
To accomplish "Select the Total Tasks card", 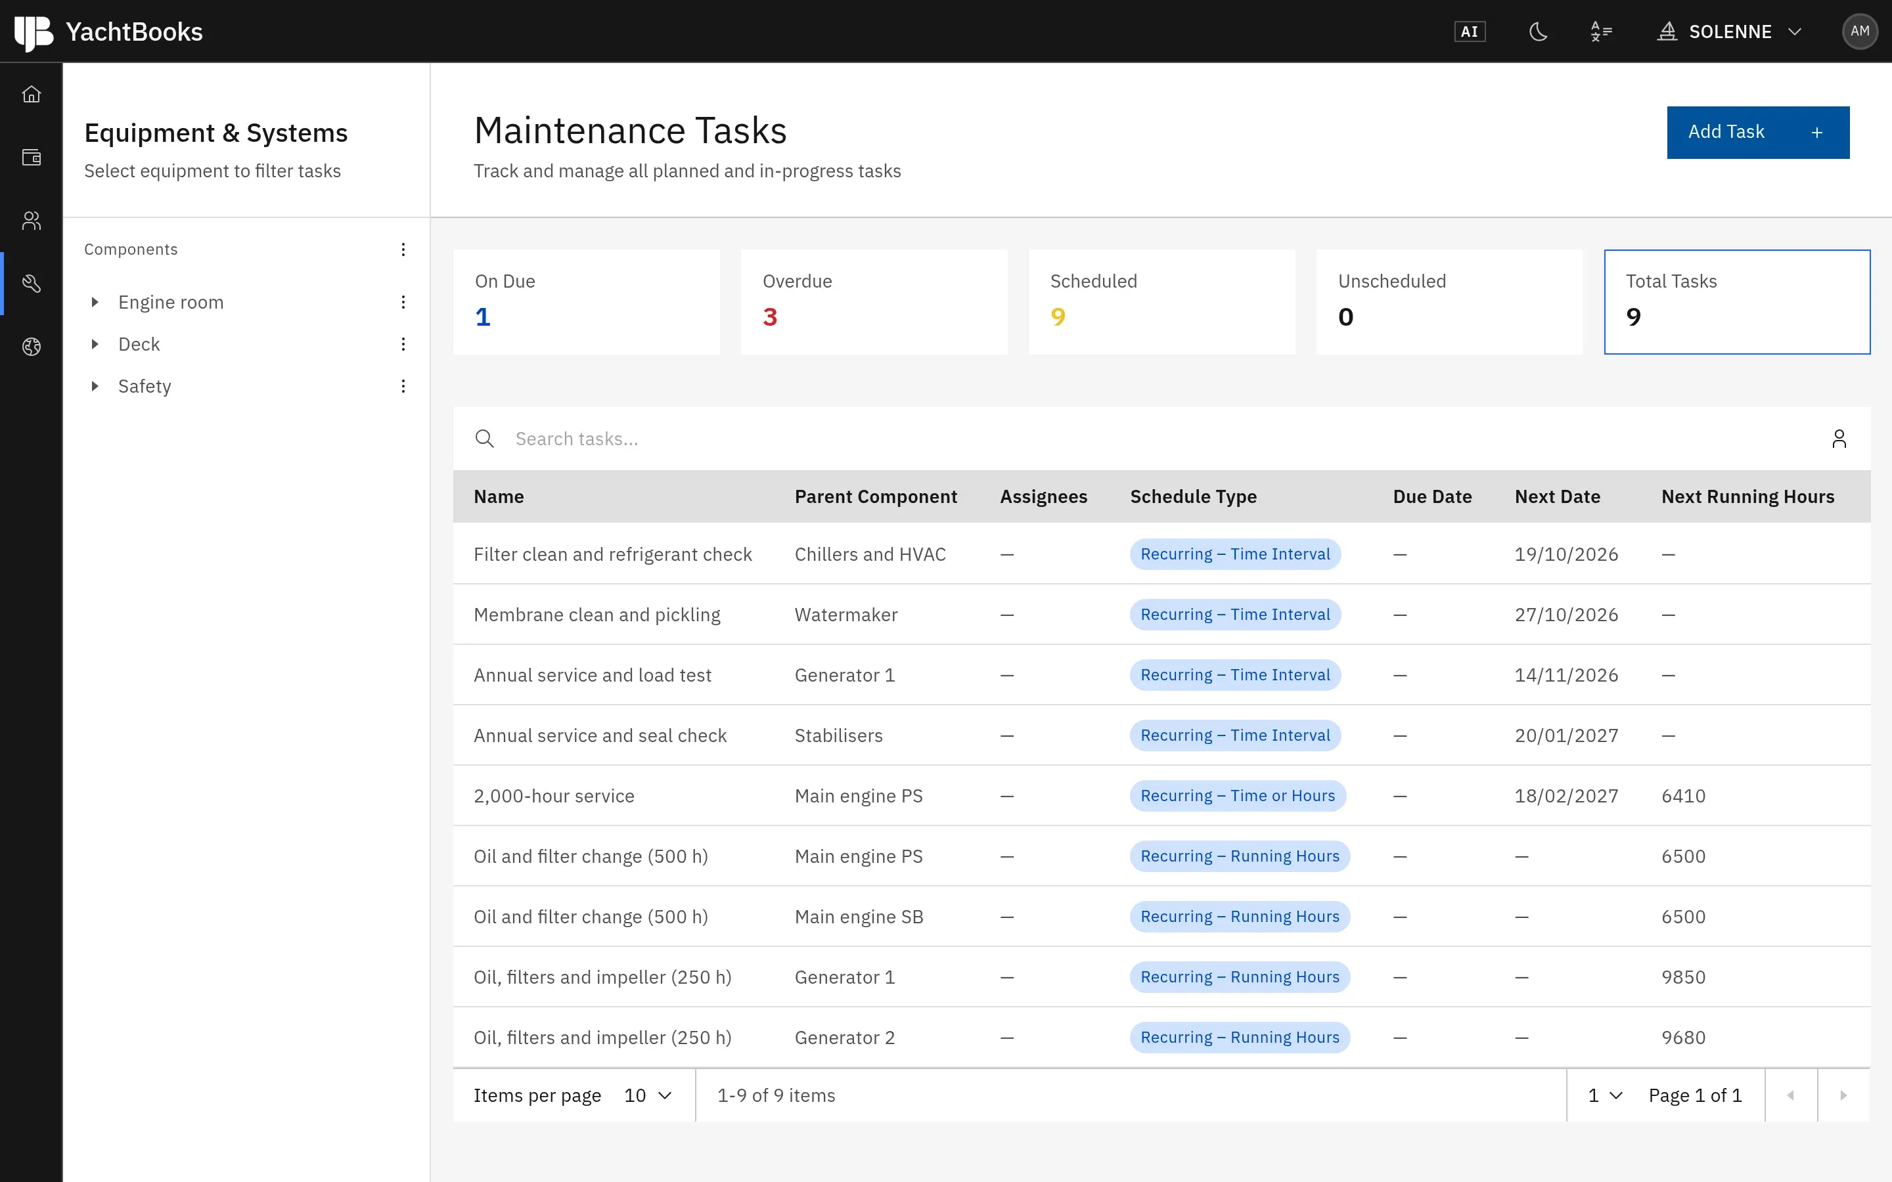I will click(1737, 302).
